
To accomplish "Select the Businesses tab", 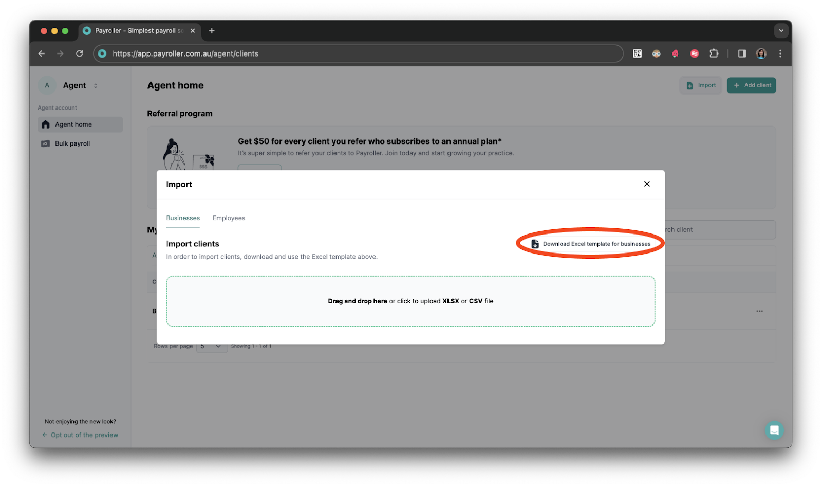I will (183, 218).
